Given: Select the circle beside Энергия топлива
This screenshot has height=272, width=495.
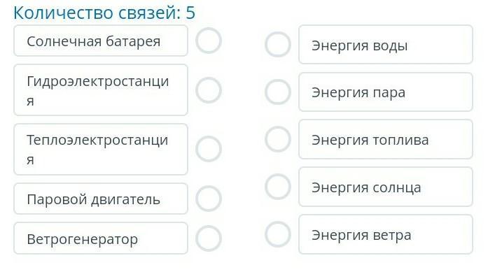Looking at the screenshot, I should click(x=278, y=139).
